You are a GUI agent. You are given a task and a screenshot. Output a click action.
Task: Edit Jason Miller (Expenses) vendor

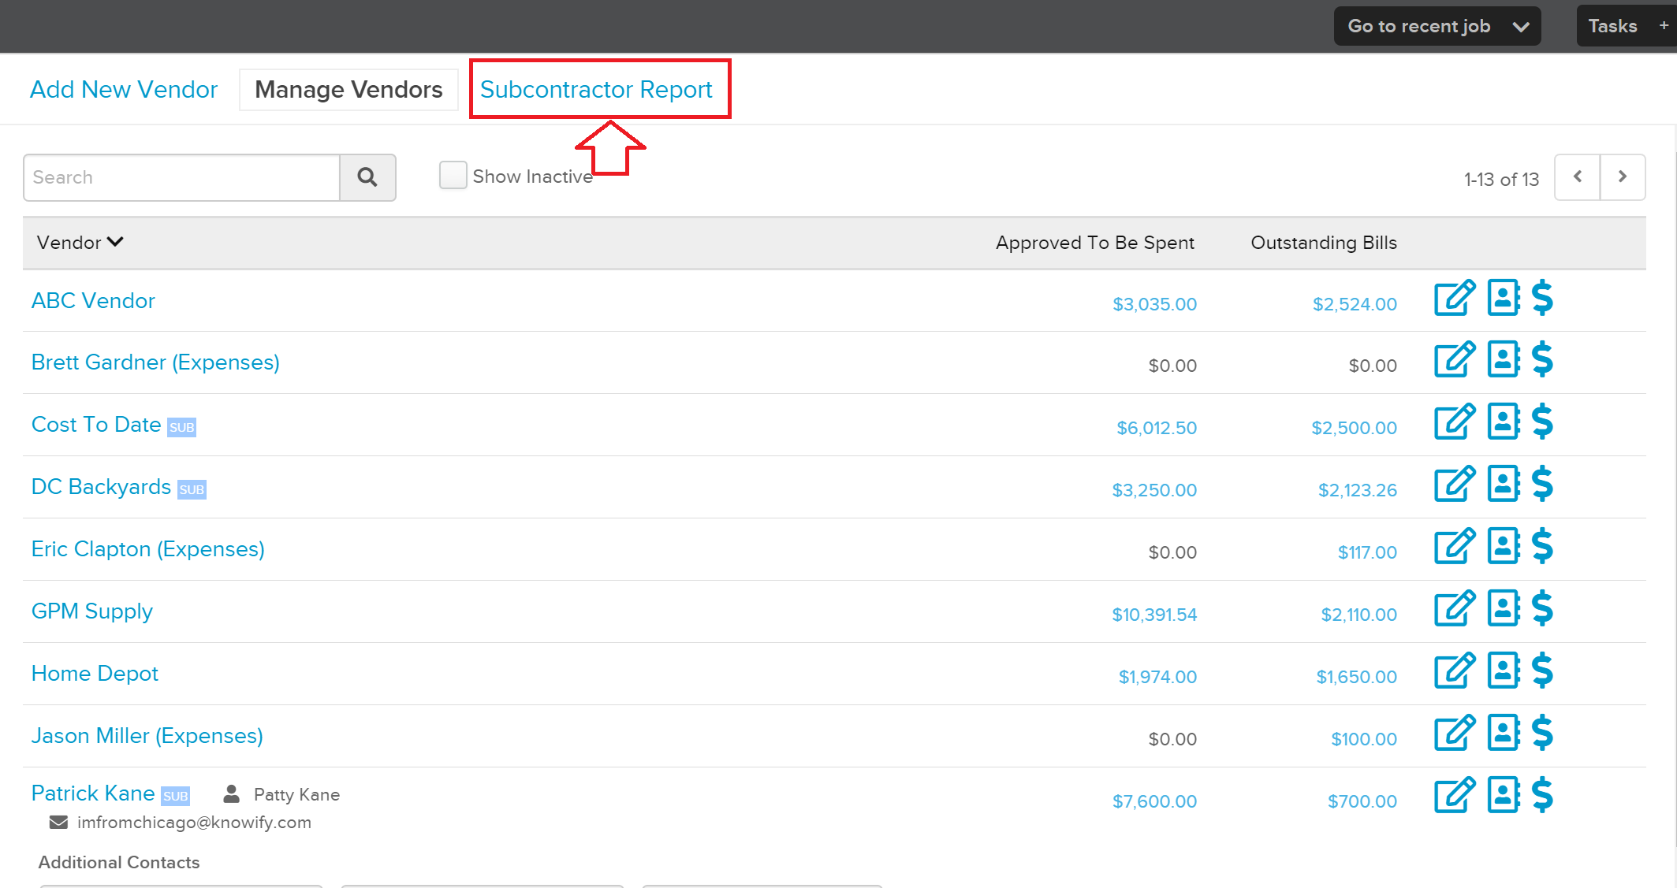(x=1455, y=734)
